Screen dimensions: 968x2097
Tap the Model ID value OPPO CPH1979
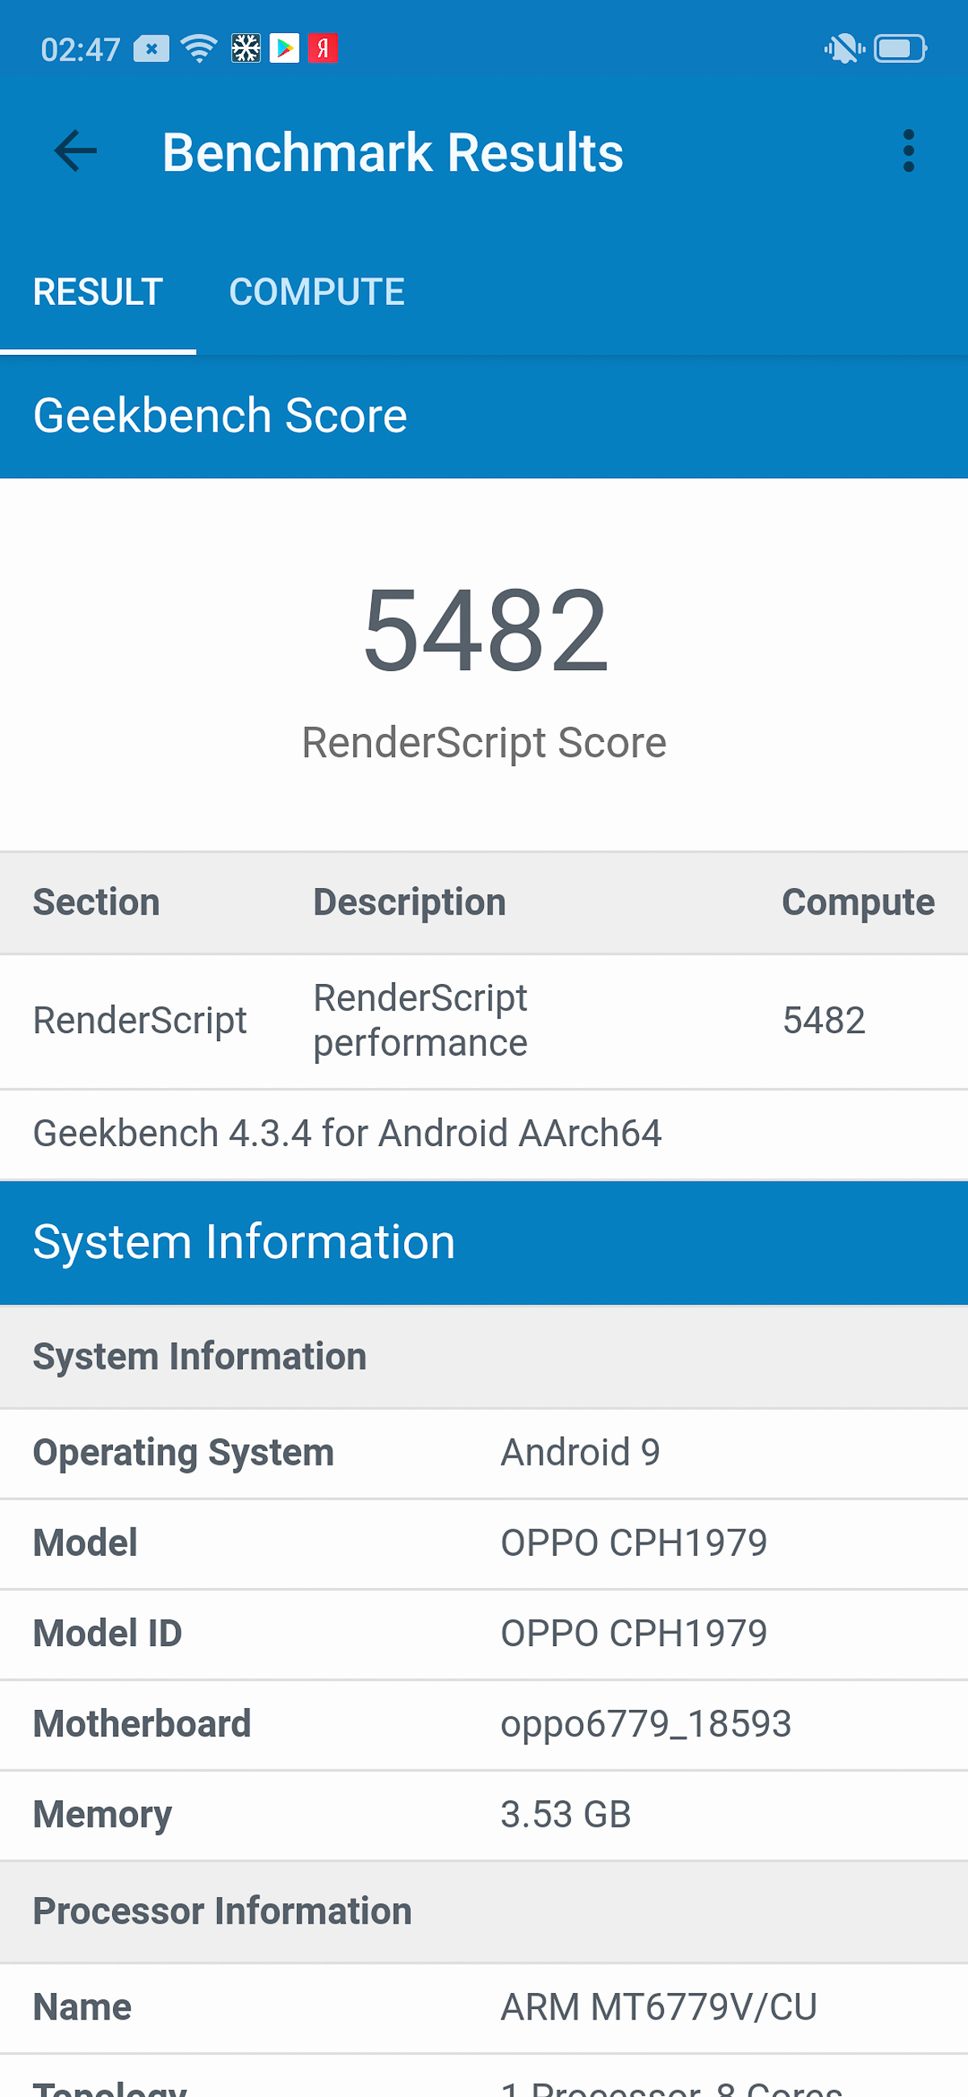point(634,1634)
